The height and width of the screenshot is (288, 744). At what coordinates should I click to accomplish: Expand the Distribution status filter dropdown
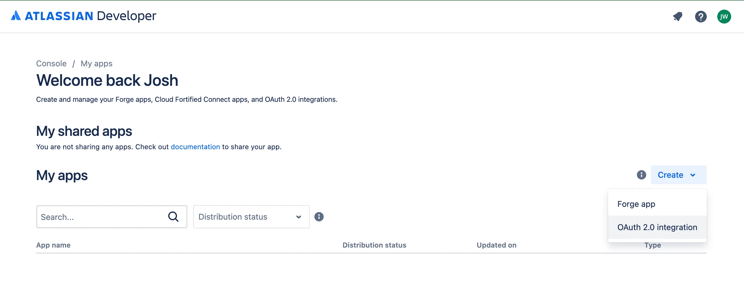click(251, 217)
